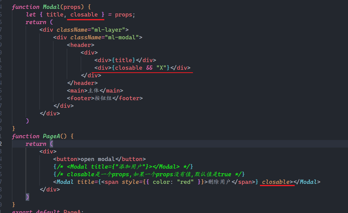Click the closing </header> tag
348x213 pixels.
tap(82, 83)
